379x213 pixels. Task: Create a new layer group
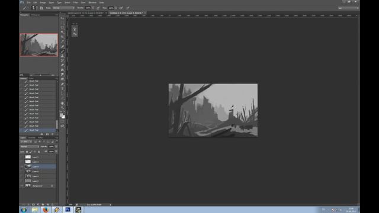pos(43,205)
